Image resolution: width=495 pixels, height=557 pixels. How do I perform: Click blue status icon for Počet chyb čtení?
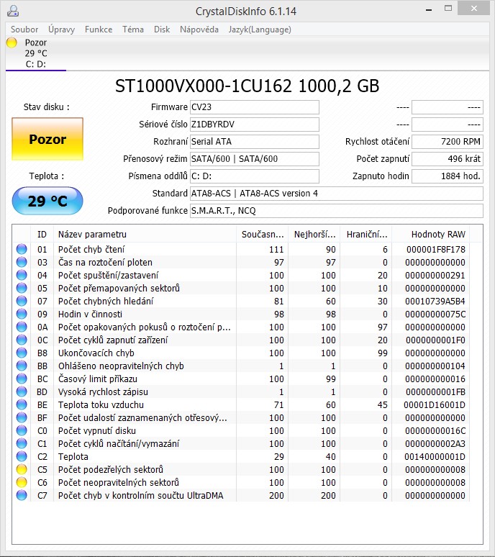[22, 250]
